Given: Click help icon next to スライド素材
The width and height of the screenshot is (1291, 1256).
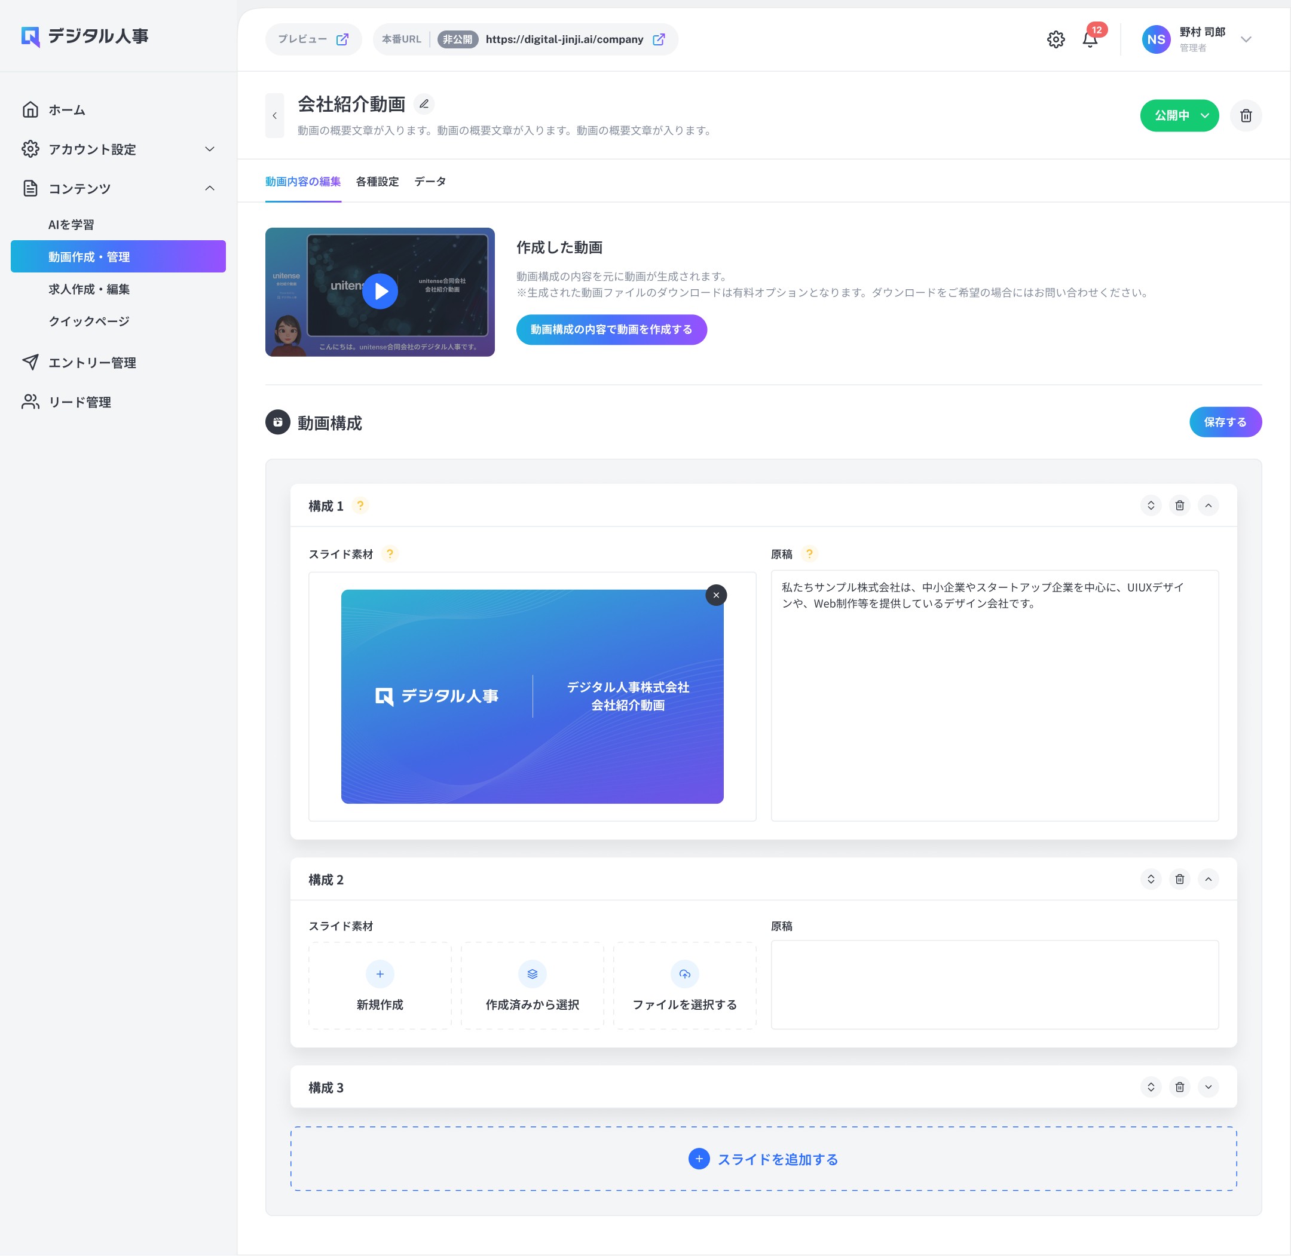Looking at the screenshot, I should coord(390,553).
